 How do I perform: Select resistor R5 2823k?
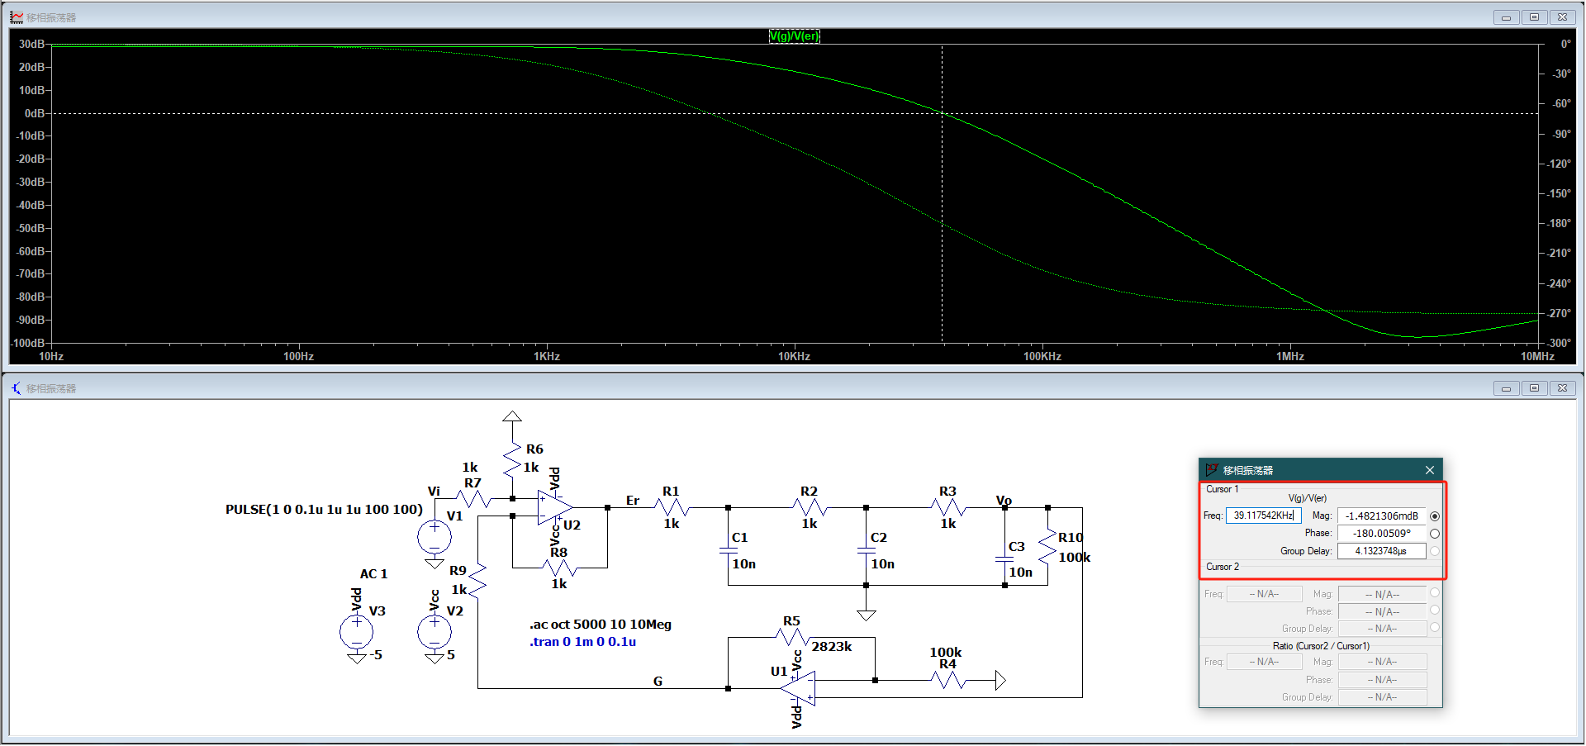[792, 637]
